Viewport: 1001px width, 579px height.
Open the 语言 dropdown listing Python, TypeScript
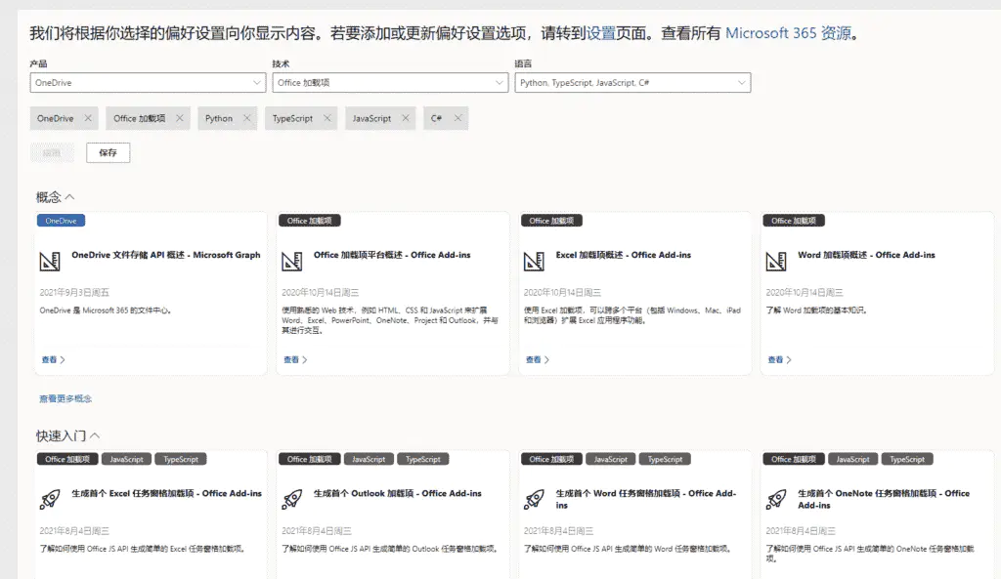632,82
